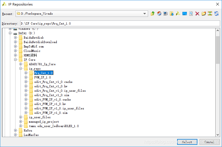Open the My Computer location icon

click(x=165, y=14)
